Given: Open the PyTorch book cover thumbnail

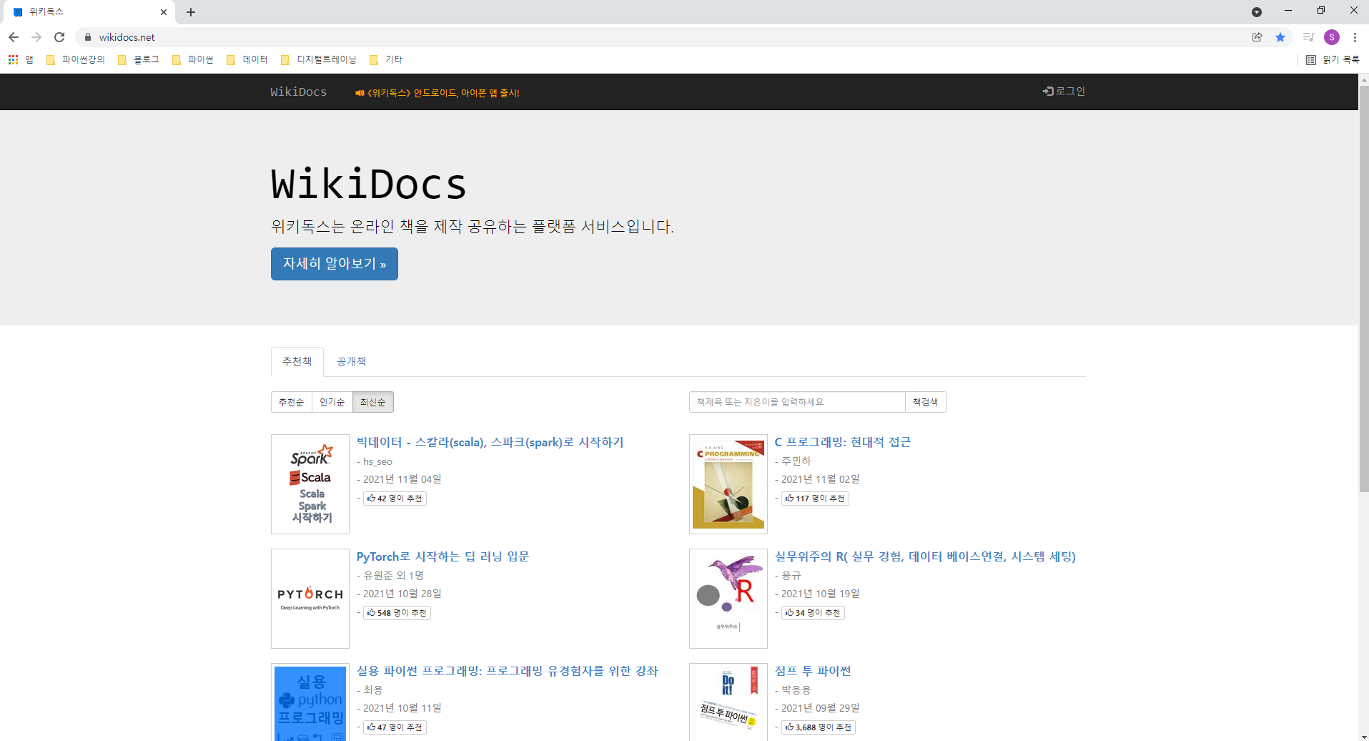Looking at the screenshot, I should coord(310,599).
